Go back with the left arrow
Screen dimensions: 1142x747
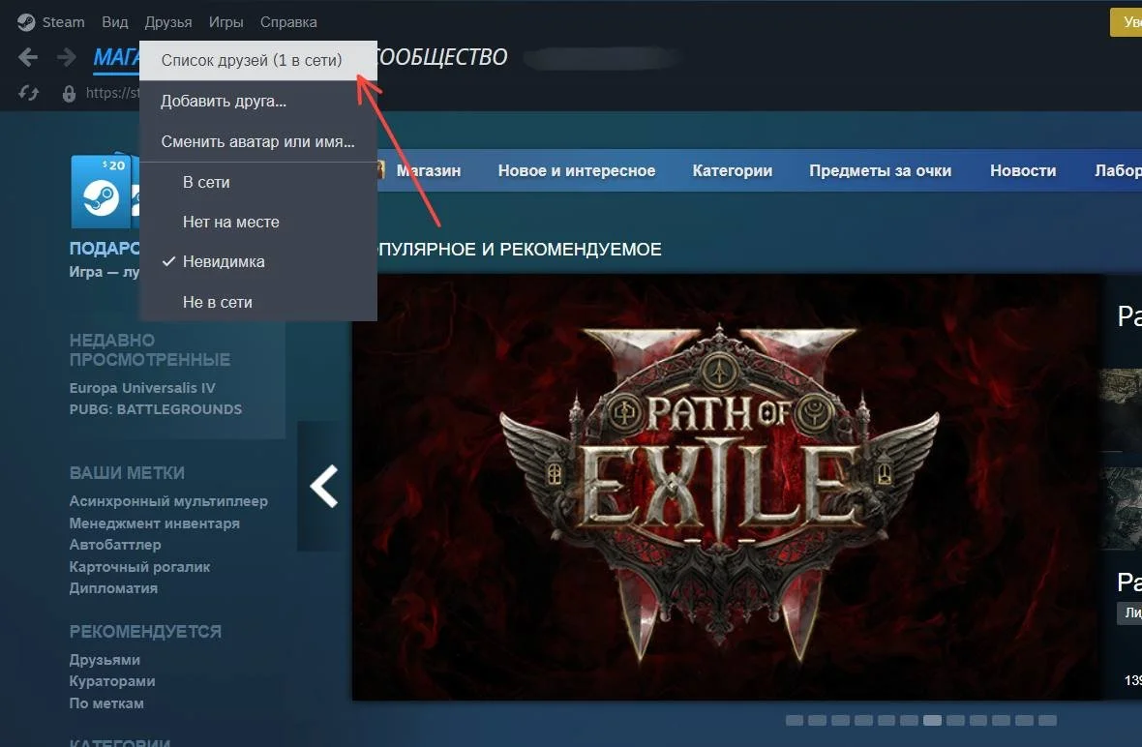(x=28, y=57)
